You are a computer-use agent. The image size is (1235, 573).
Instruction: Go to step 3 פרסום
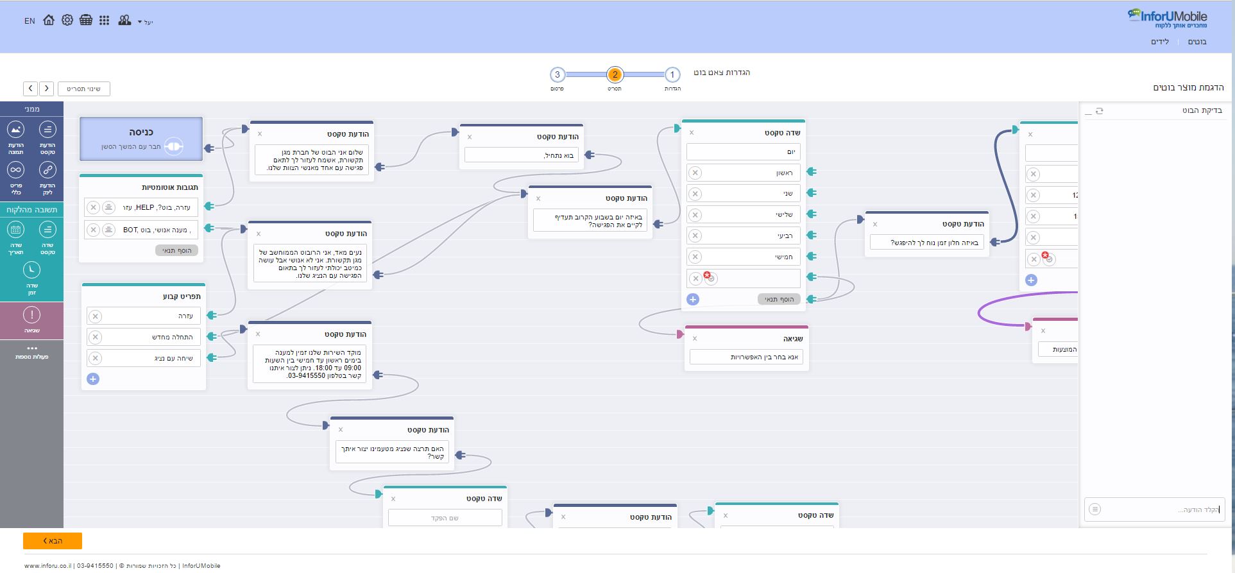[557, 75]
